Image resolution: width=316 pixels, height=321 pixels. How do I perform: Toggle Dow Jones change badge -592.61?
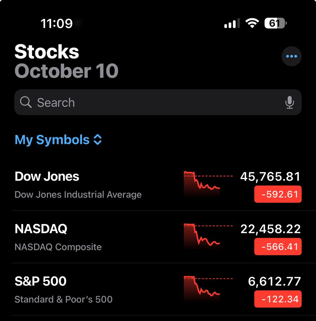[278, 194]
